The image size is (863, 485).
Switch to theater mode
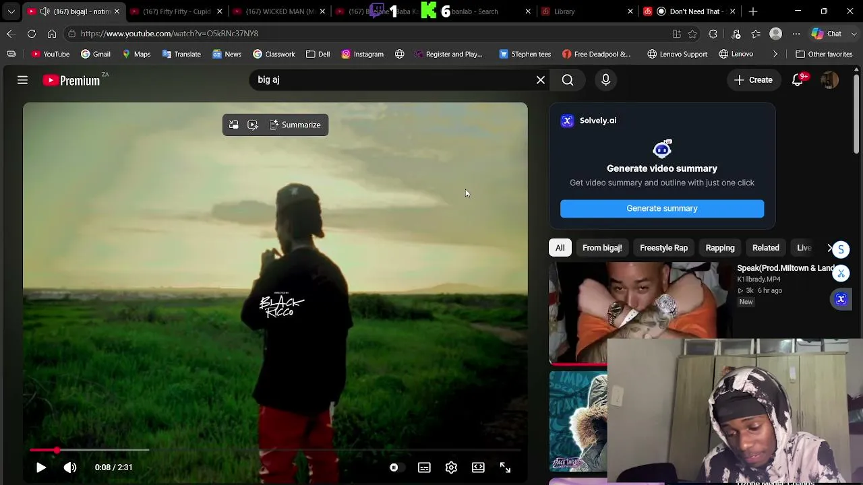coord(478,467)
